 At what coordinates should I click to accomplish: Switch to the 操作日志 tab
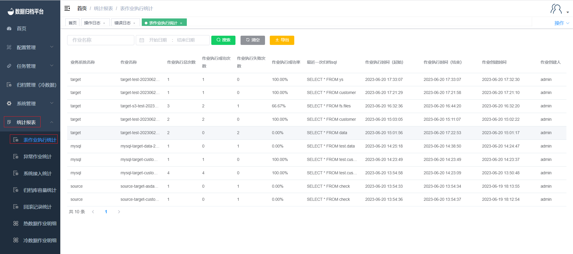pyautogui.click(x=92, y=23)
